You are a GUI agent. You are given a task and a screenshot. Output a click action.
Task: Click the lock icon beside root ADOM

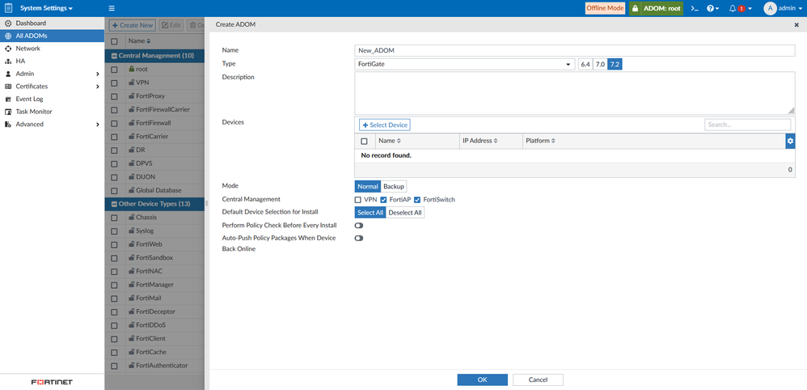pyautogui.click(x=131, y=69)
